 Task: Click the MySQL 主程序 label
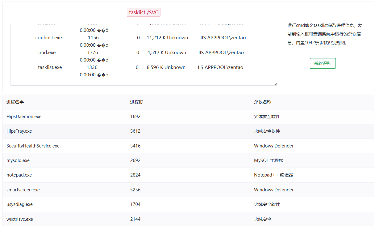pos(269,160)
